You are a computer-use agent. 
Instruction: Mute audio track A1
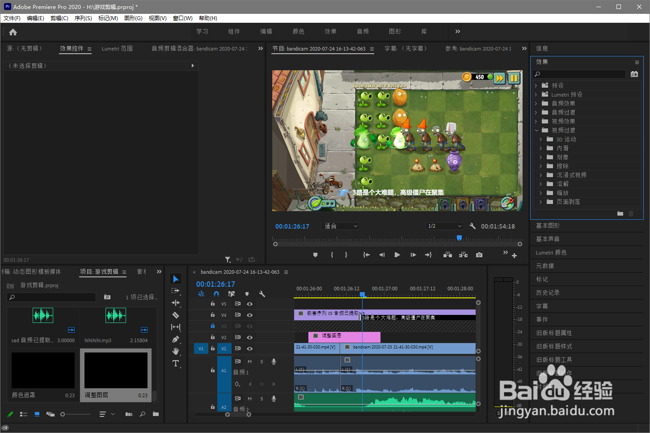click(x=249, y=361)
